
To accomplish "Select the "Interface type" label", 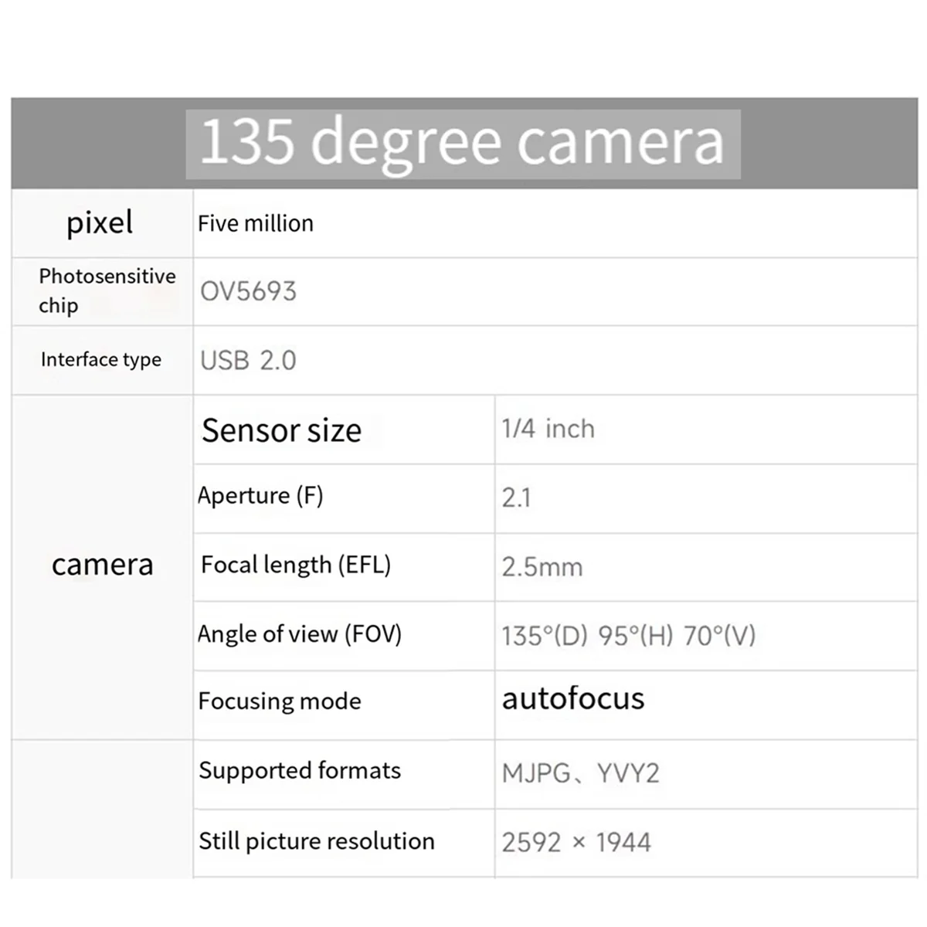I will point(101,360).
